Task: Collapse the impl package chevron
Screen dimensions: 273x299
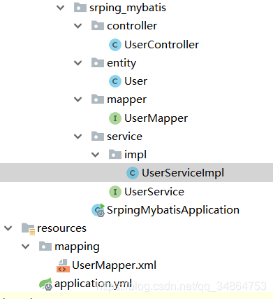Action: pos(96,155)
